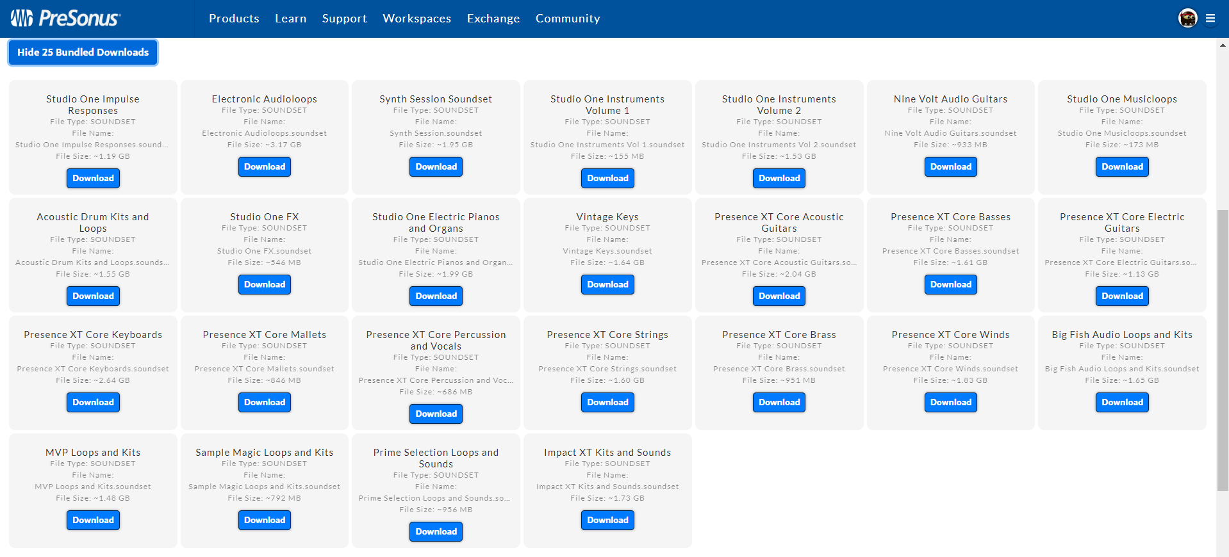
Task: Open the PreSonus logo home link
Action: pyautogui.click(x=65, y=19)
